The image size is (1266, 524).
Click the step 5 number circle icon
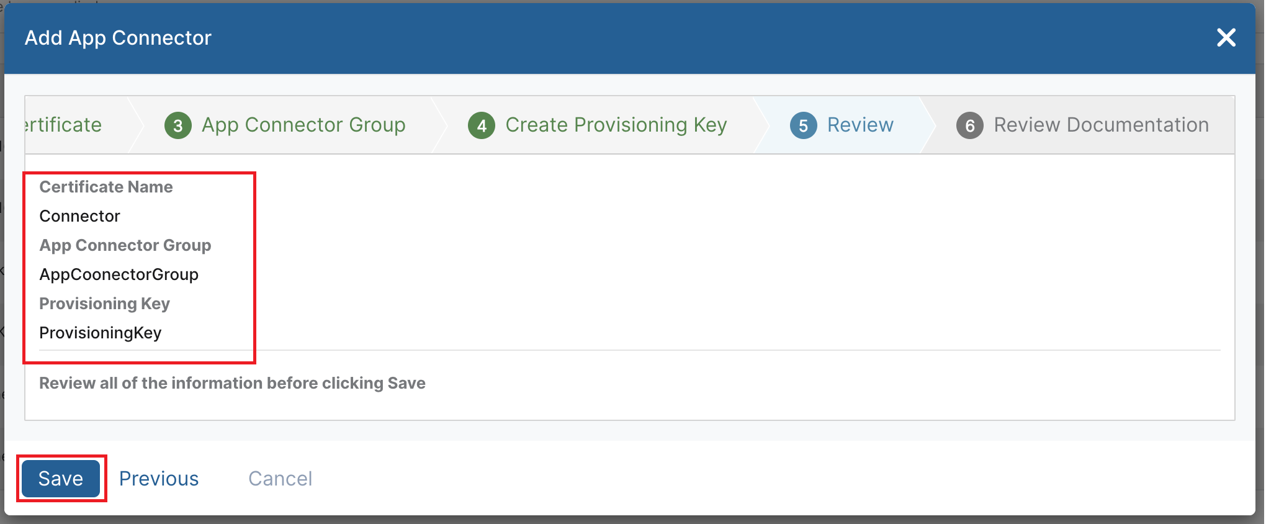coord(803,125)
